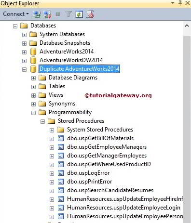Click the Delete/activity toolbar icon with red mark
The width and height of the screenshot is (191, 223).
click(90, 14)
